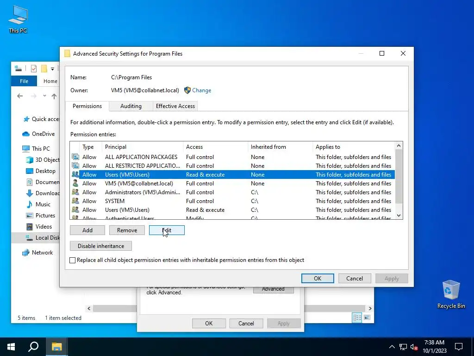Click the network tray icon

click(403, 347)
